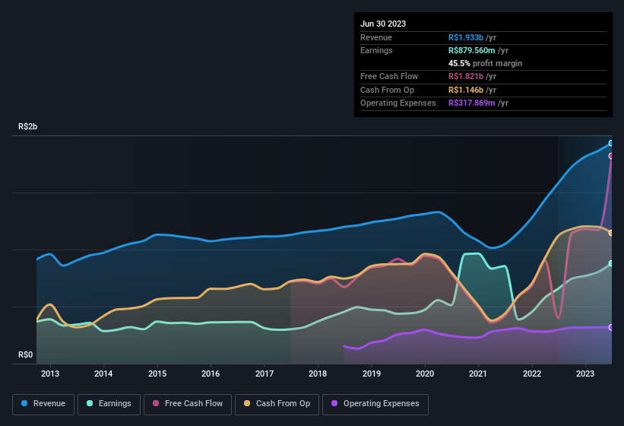
Task: Click the 2021 x-axis label
Action: [478, 374]
